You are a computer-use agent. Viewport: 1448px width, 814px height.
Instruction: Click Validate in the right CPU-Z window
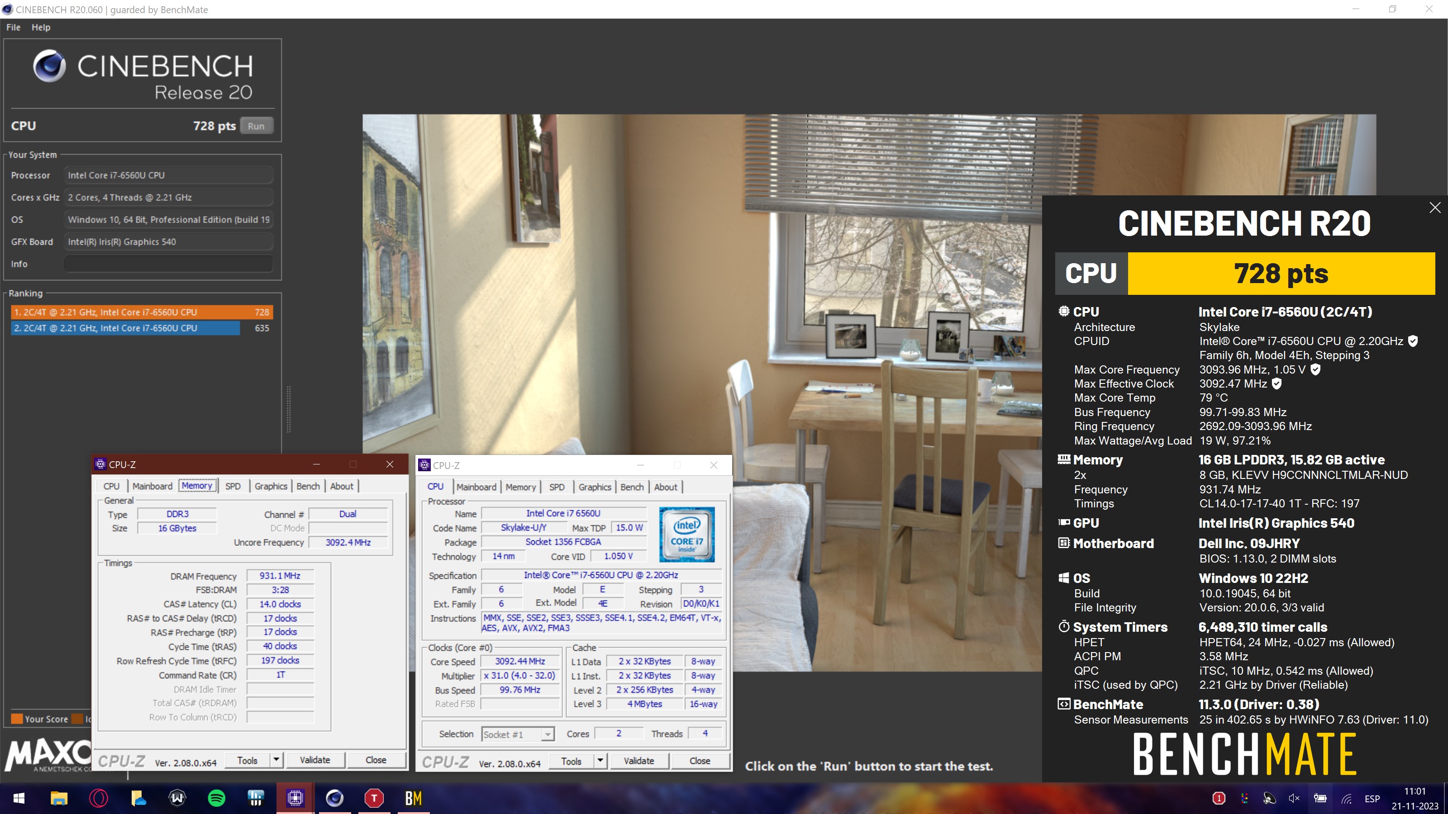click(639, 761)
